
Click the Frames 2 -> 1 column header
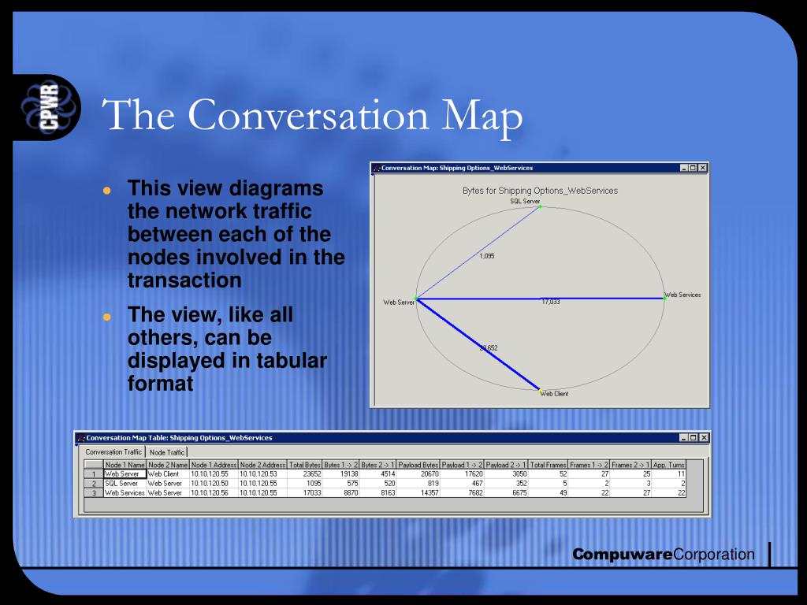pyautogui.click(x=630, y=465)
